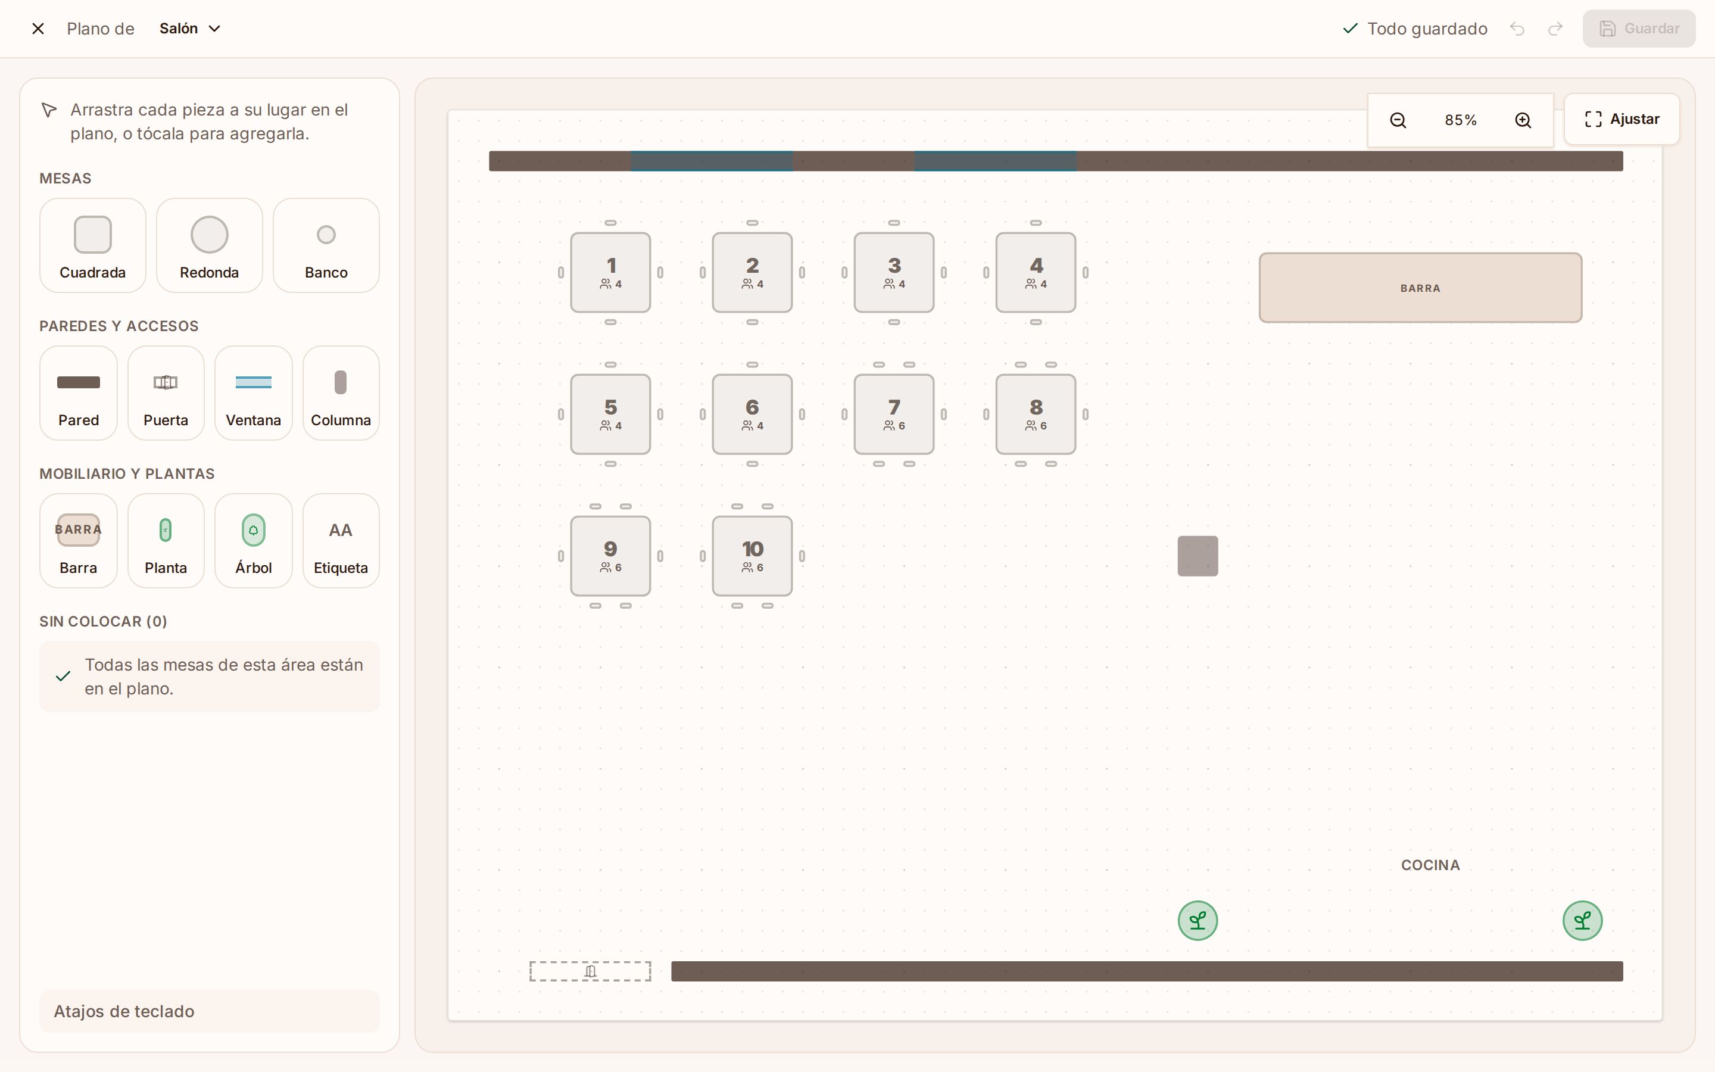Select the bottom wall segment
Viewport: 1715px width, 1072px height.
click(x=1147, y=971)
